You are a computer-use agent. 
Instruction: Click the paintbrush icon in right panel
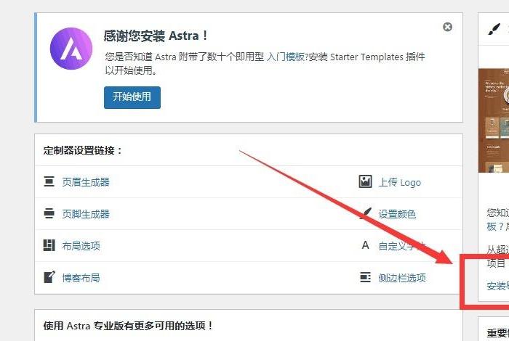[x=494, y=29]
